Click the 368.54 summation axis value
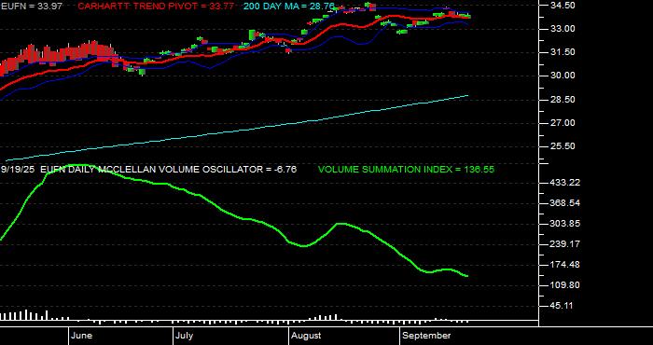653x345 pixels. (565, 203)
